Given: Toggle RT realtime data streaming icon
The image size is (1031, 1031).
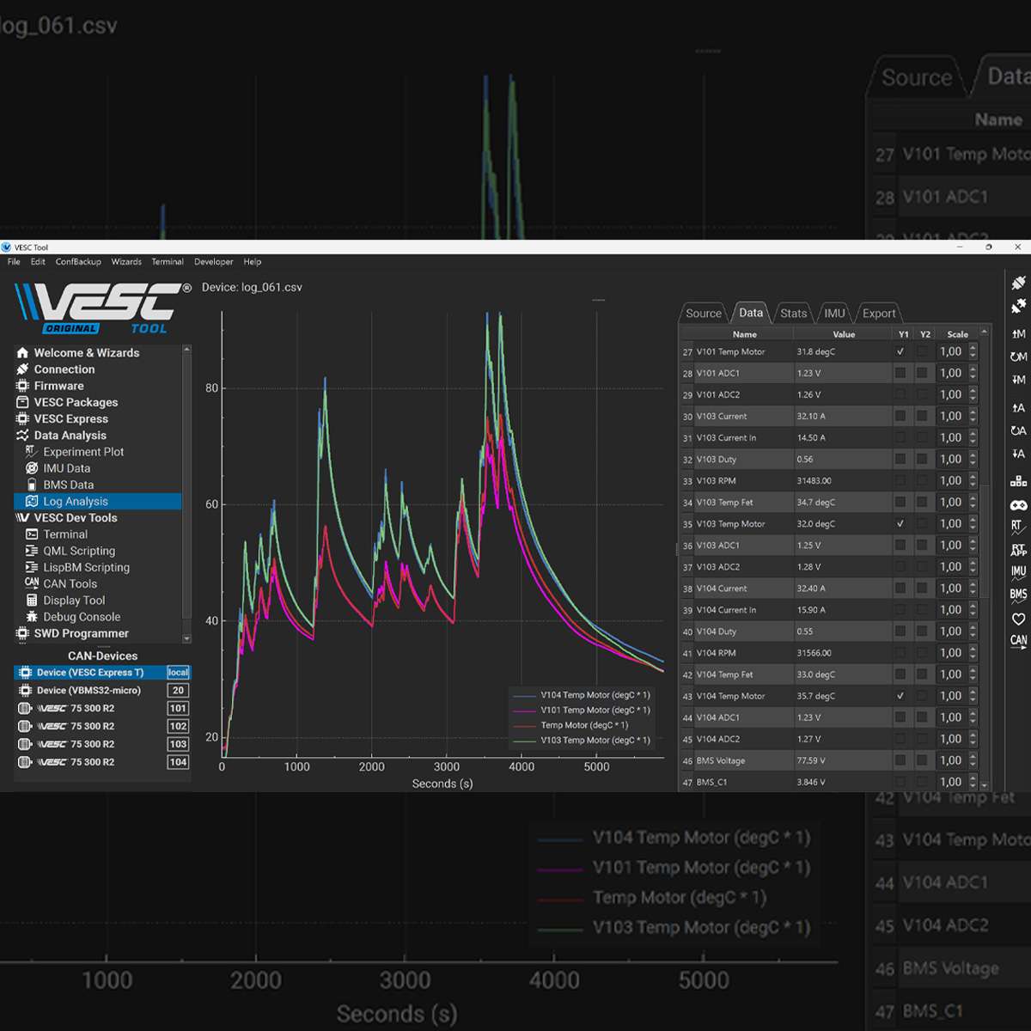Looking at the screenshot, I should tap(1018, 528).
